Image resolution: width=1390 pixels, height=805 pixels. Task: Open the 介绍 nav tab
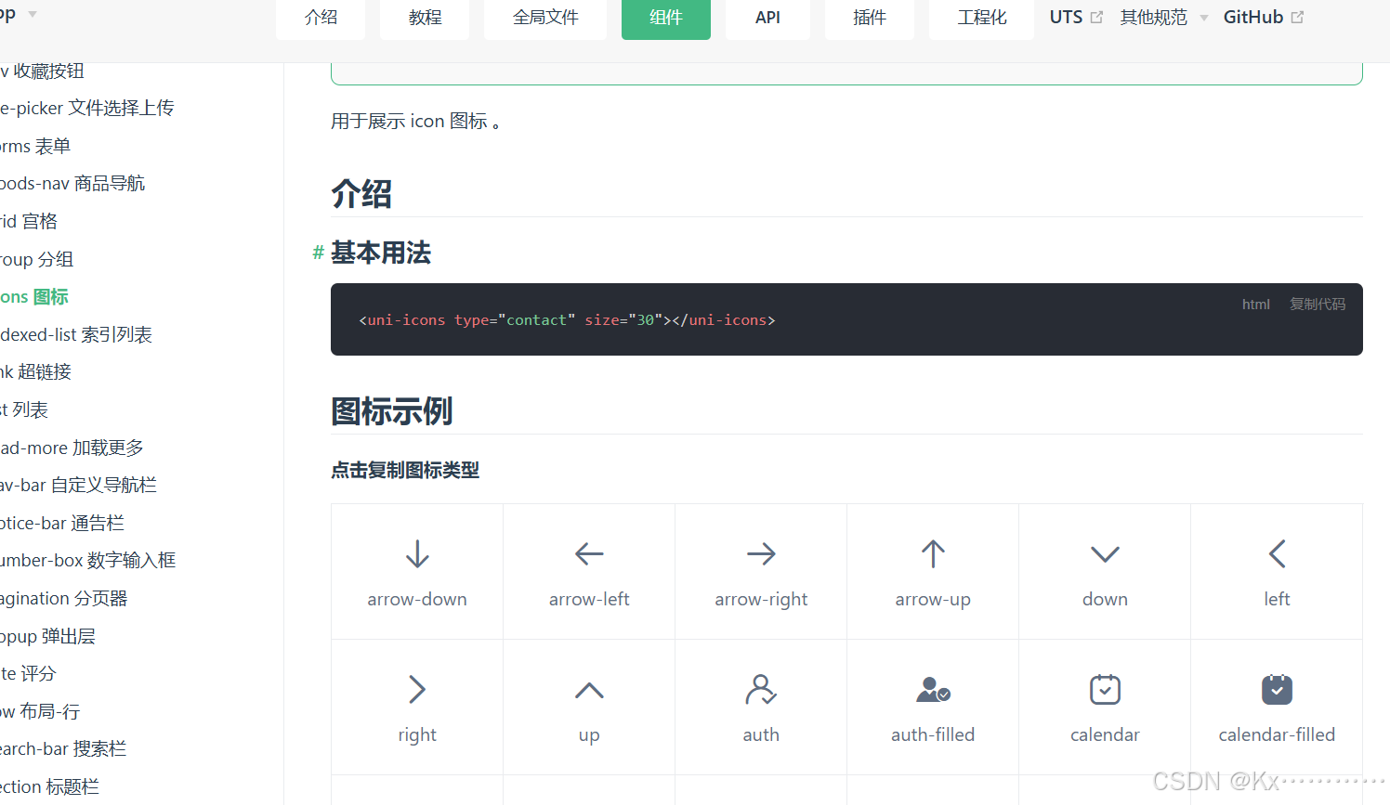pyautogui.click(x=321, y=18)
